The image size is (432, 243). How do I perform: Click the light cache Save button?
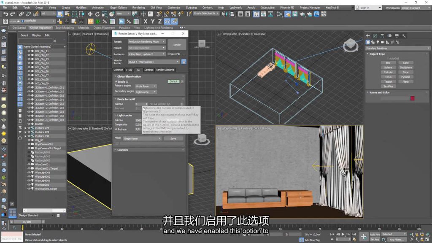pyautogui.click(x=173, y=138)
